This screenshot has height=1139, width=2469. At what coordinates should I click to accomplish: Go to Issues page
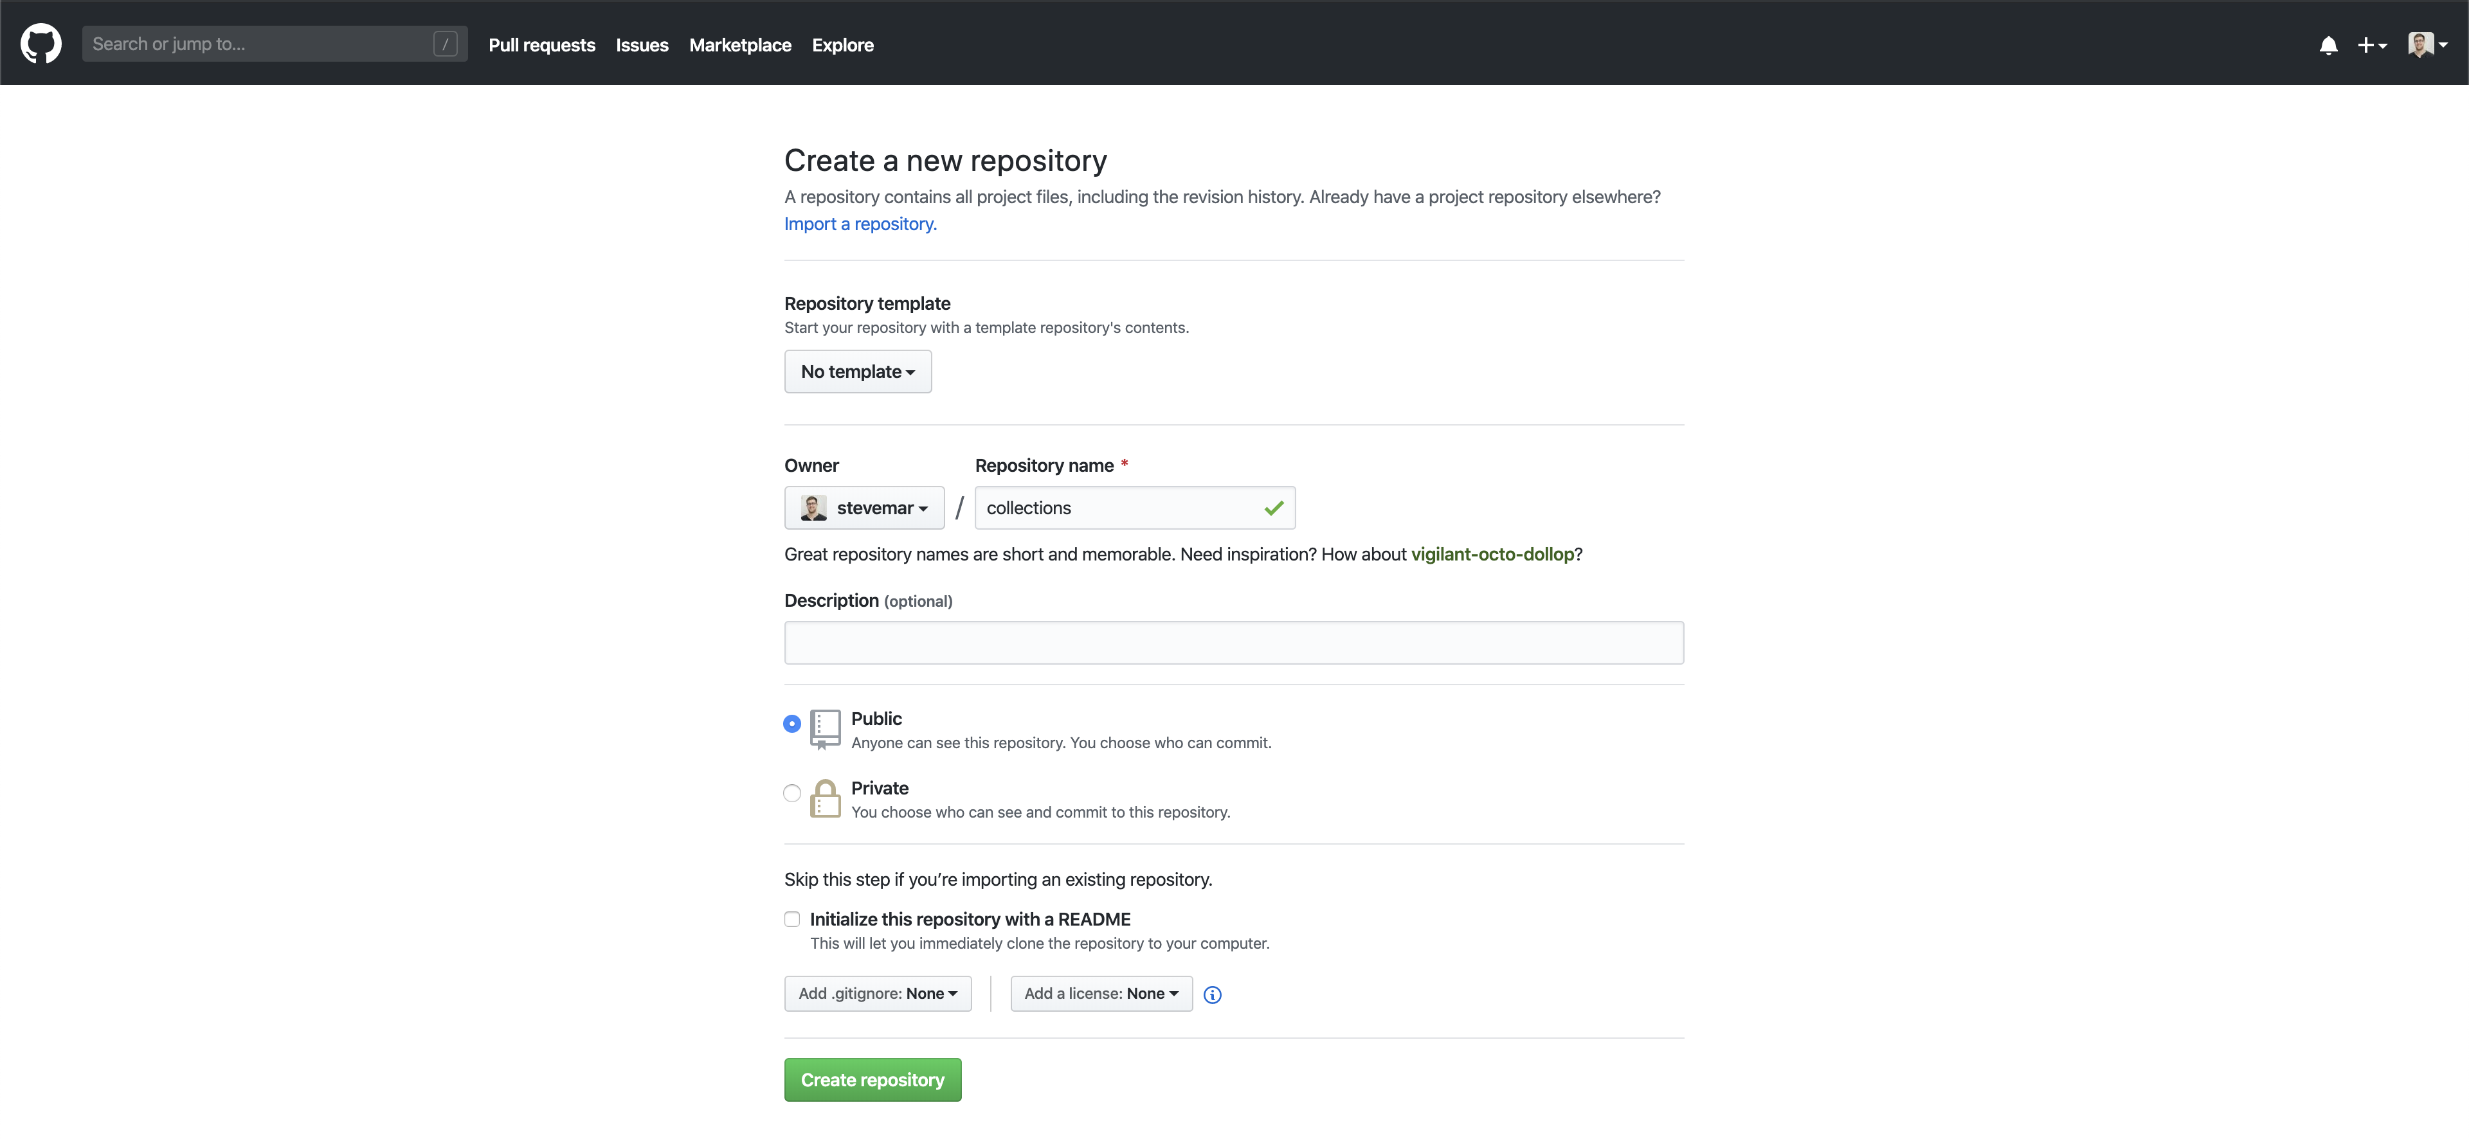tap(642, 45)
